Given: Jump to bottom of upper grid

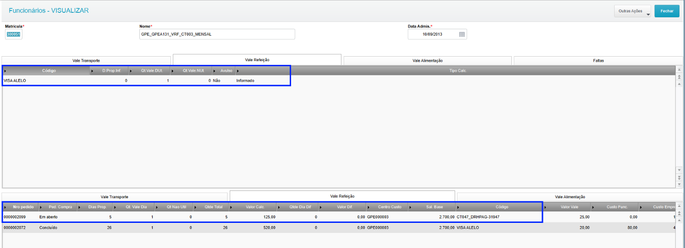Looking at the screenshot, I should click(679, 184).
